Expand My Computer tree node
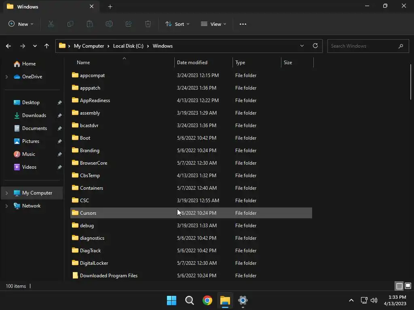This screenshot has width=414, height=310. point(7,193)
